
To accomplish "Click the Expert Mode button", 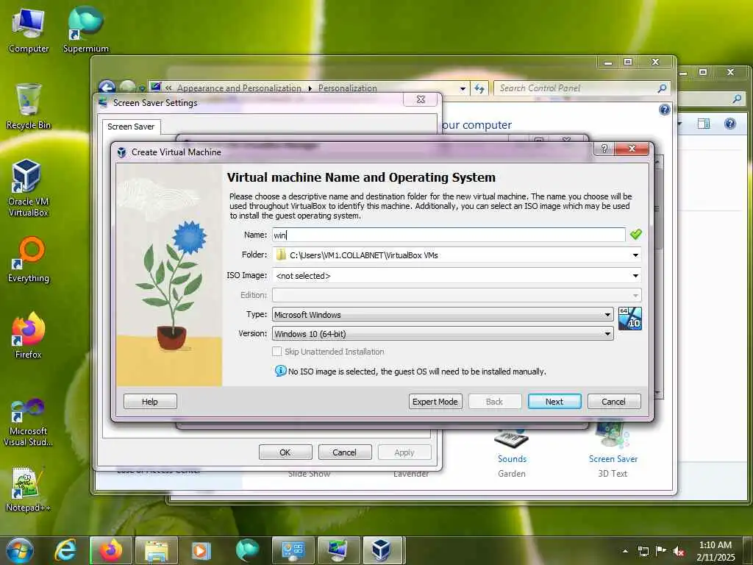I will click(435, 402).
